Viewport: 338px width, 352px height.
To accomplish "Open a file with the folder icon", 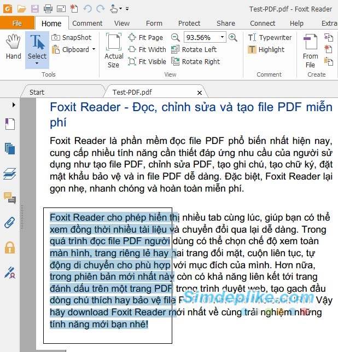I will (21, 9).
